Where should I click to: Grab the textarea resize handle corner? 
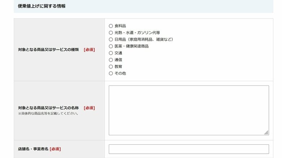click(x=266, y=133)
